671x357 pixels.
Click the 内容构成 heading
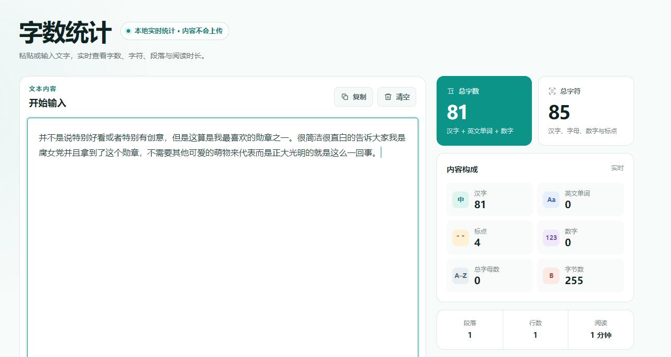462,170
